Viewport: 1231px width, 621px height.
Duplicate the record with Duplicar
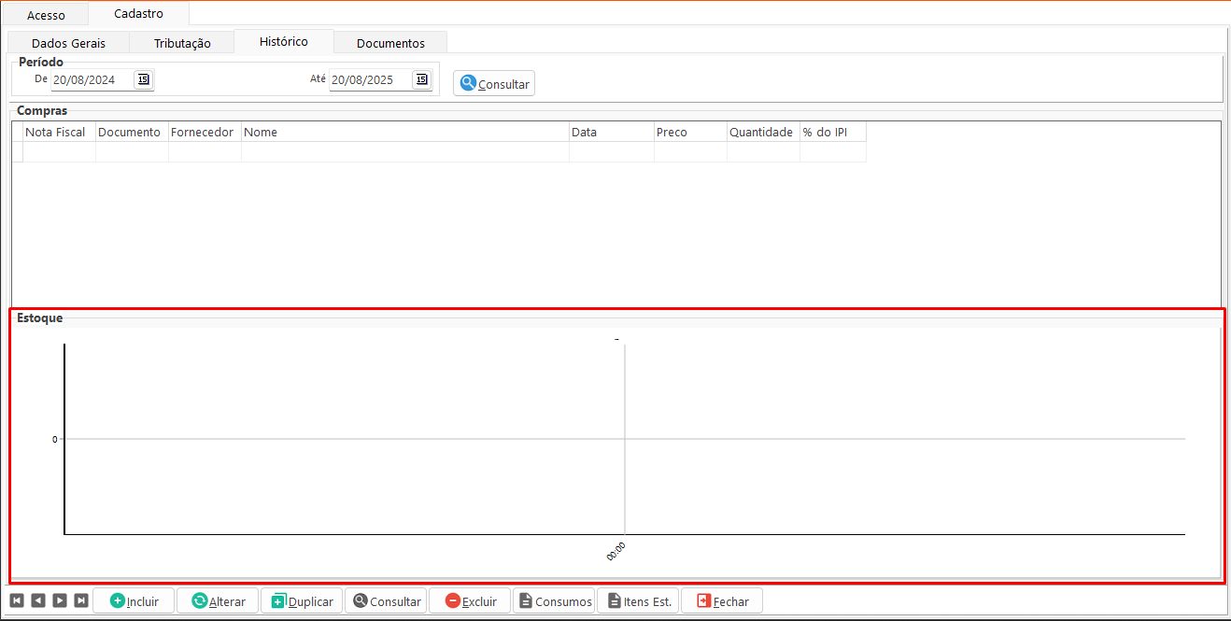click(x=302, y=600)
